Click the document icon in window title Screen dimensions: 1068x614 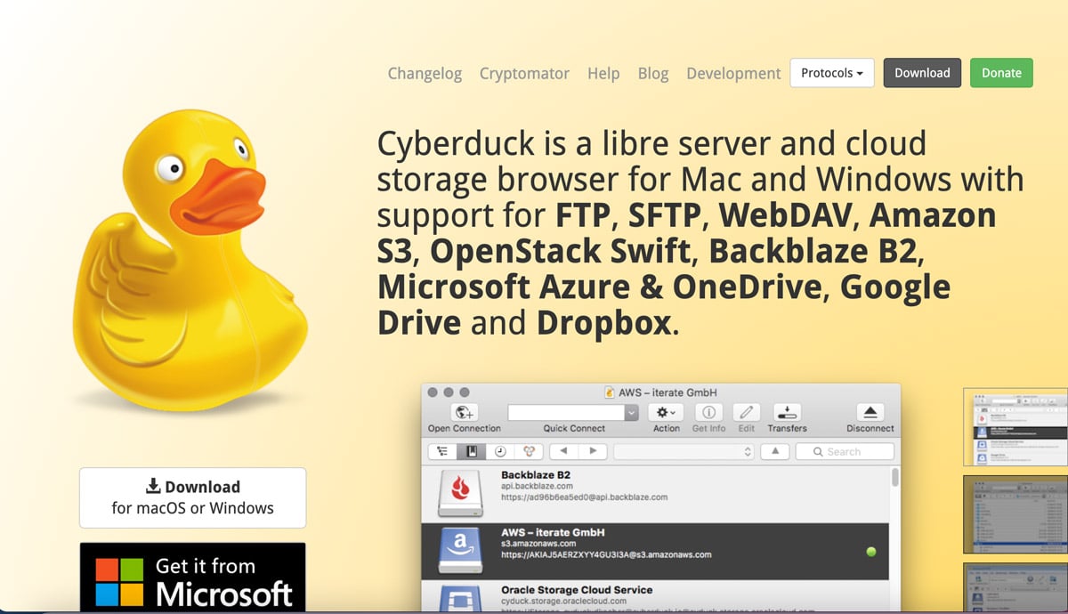[610, 392]
